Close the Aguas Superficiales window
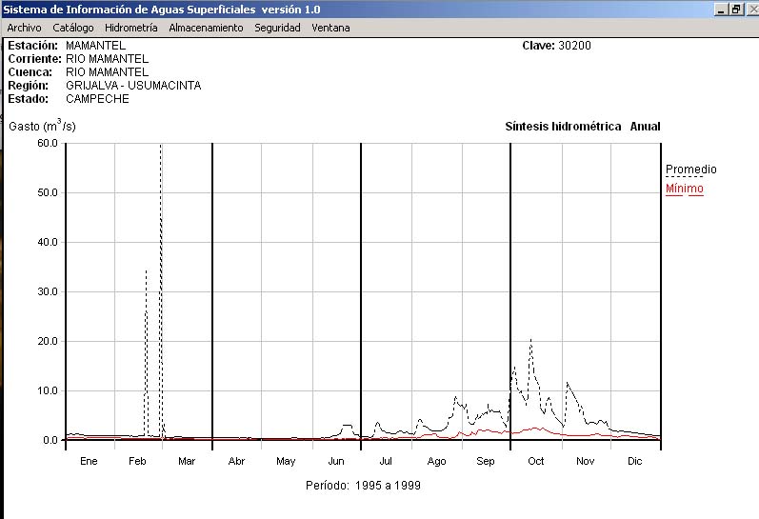759x519 pixels. tap(749, 10)
